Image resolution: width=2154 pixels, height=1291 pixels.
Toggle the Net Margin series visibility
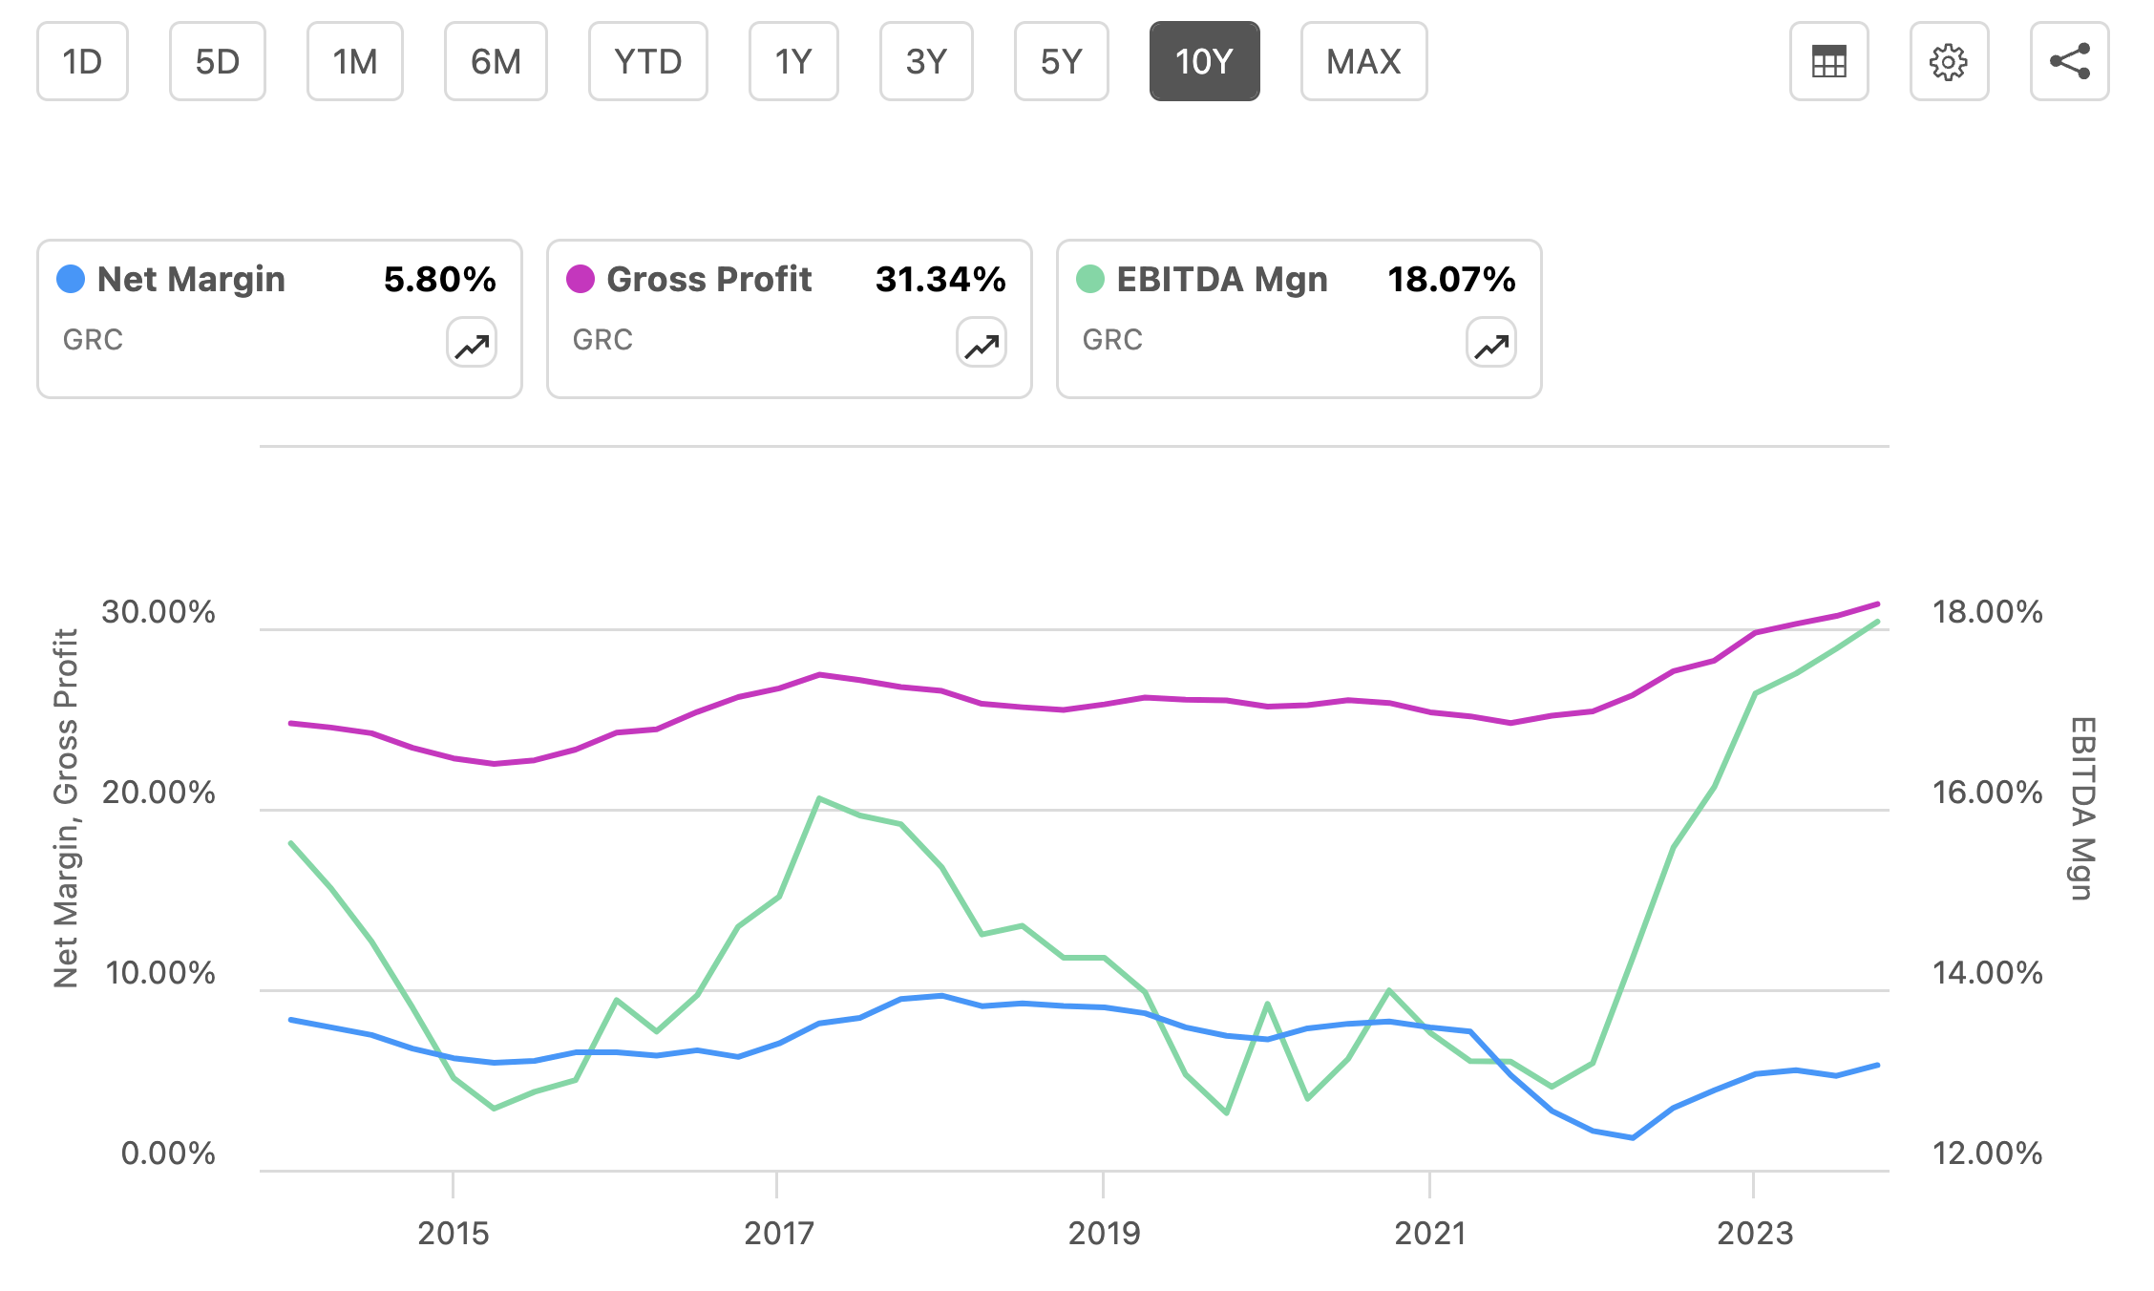coord(72,280)
